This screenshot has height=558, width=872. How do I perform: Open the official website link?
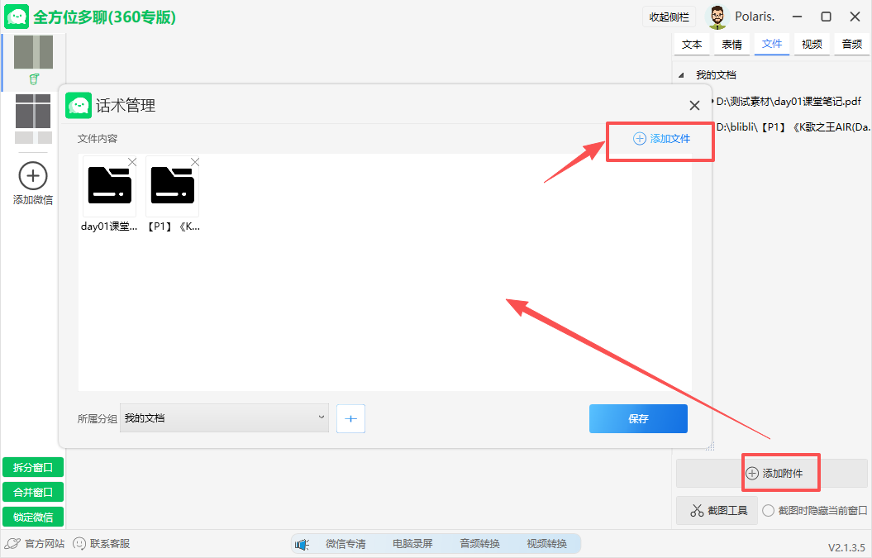35,544
